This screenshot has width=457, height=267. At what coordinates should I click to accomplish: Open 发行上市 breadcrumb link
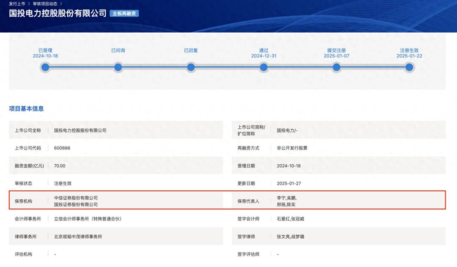click(17, 4)
